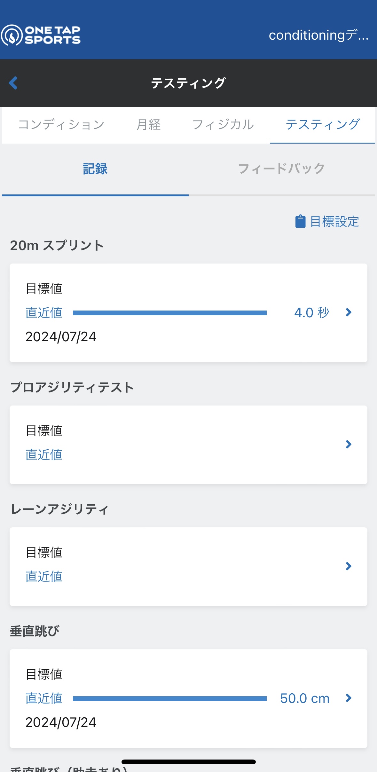This screenshot has width=377, height=772.
Task: Select the 記録 sub-tab
Action: pos(95,169)
